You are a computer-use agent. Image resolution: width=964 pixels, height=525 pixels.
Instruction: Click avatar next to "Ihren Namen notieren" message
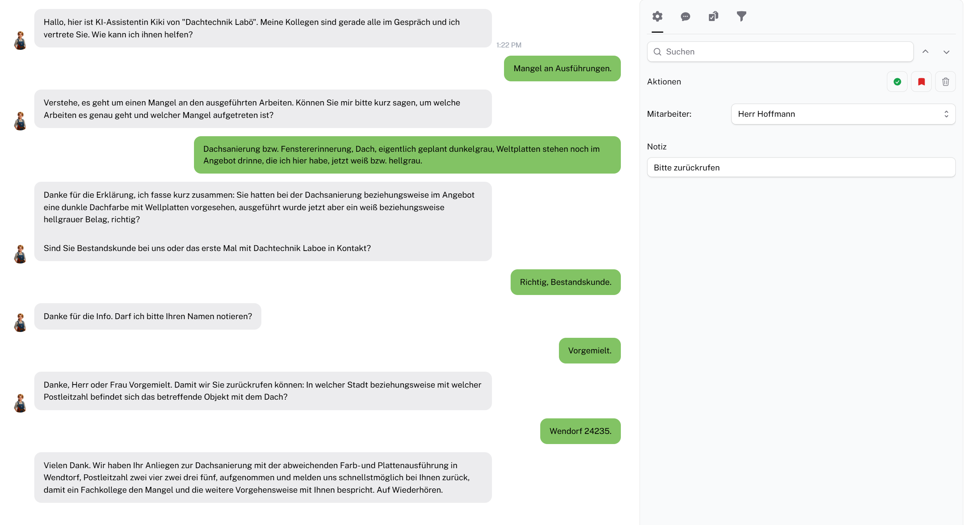[x=20, y=323]
